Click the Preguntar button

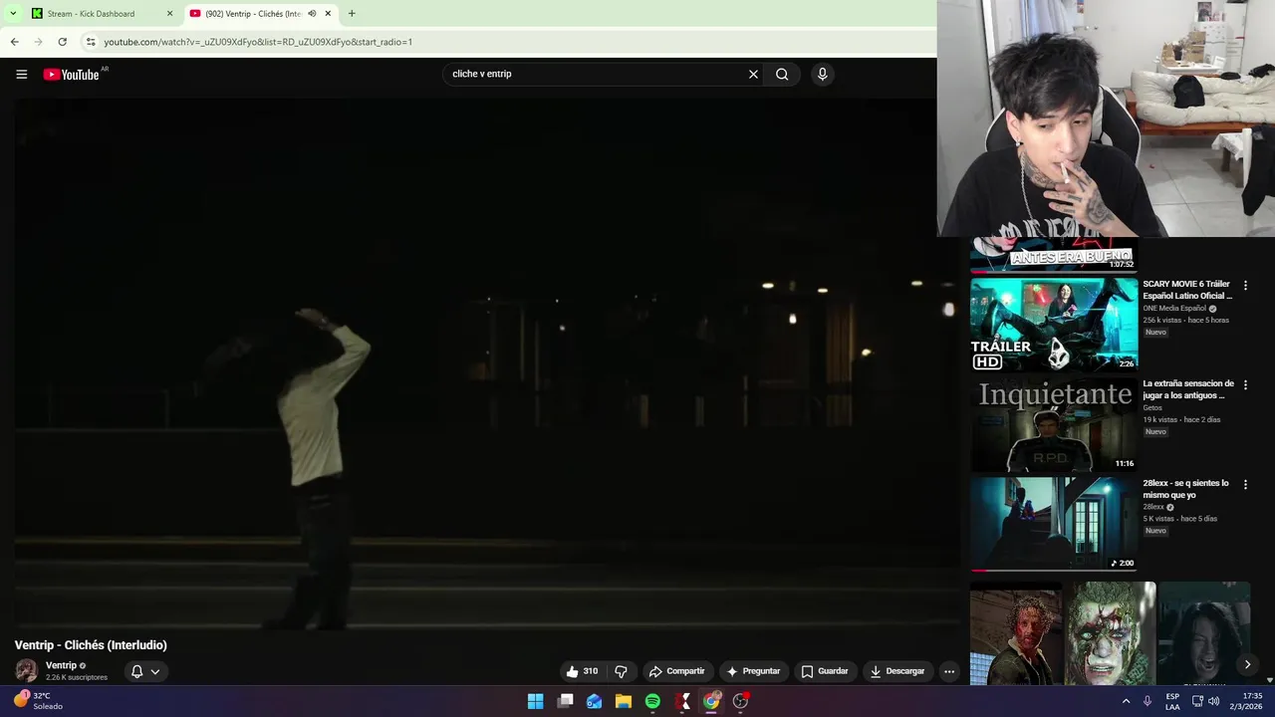tap(753, 671)
